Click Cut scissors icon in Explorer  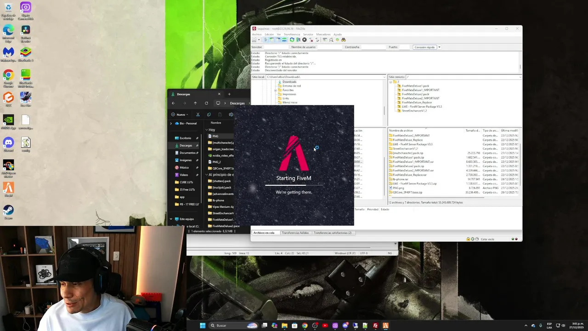click(198, 114)
